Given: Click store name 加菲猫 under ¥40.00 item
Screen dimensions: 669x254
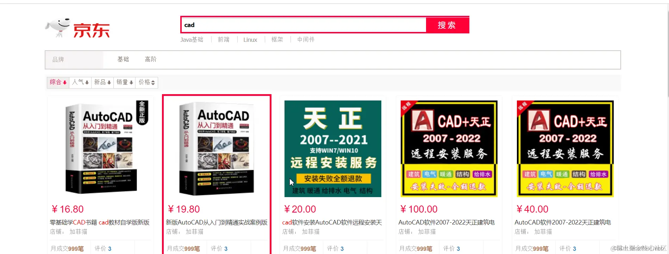Looking at the screenshot, I should click(x=543, y=232).
